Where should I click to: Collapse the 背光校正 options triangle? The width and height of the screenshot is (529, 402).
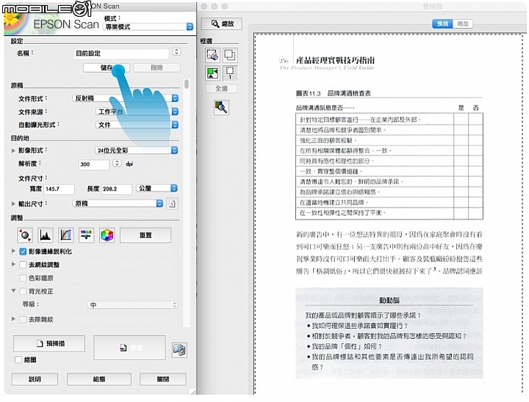(x=13, y=290)
